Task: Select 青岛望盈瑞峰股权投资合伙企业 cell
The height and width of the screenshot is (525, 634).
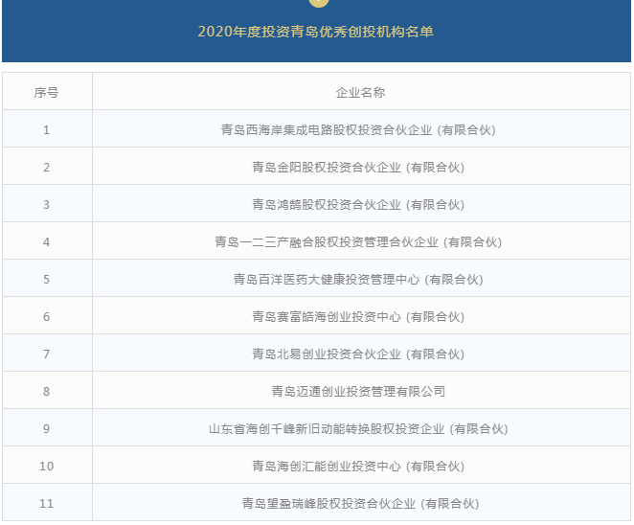Action: tap(361, 502)
